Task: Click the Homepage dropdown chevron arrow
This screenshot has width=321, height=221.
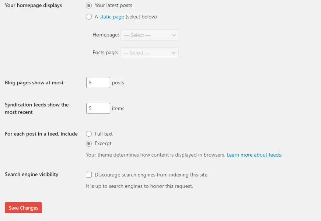Action: tap(174, 35)
